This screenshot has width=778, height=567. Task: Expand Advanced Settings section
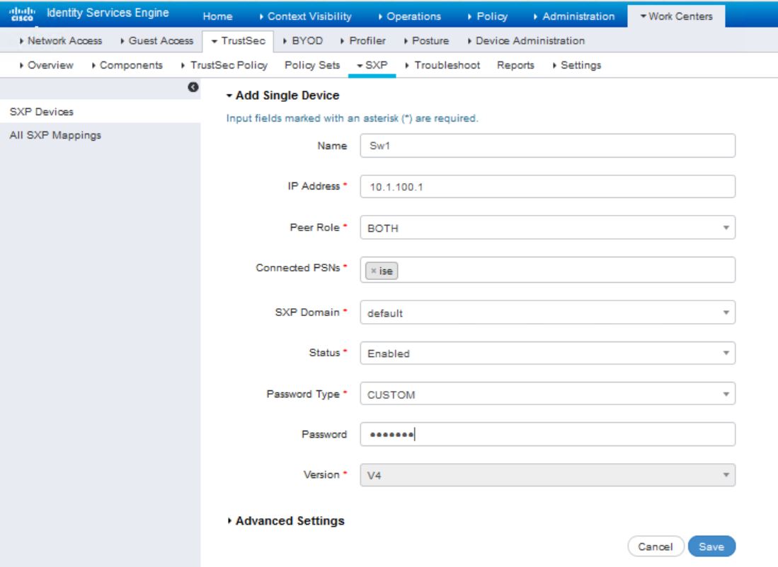click(286, 521)
